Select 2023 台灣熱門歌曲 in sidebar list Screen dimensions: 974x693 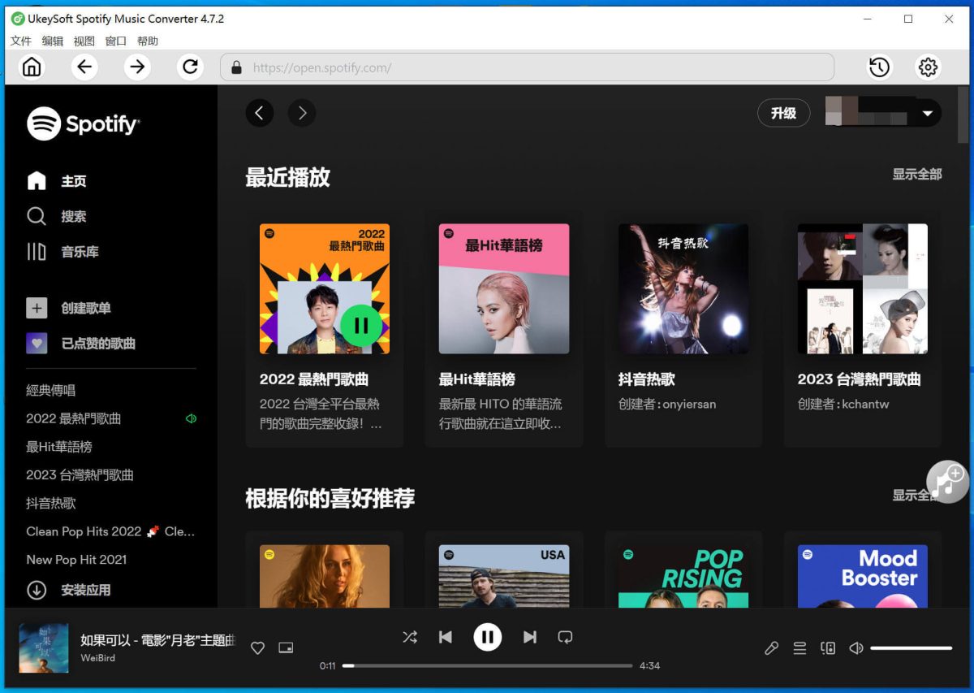click(80, 475)
